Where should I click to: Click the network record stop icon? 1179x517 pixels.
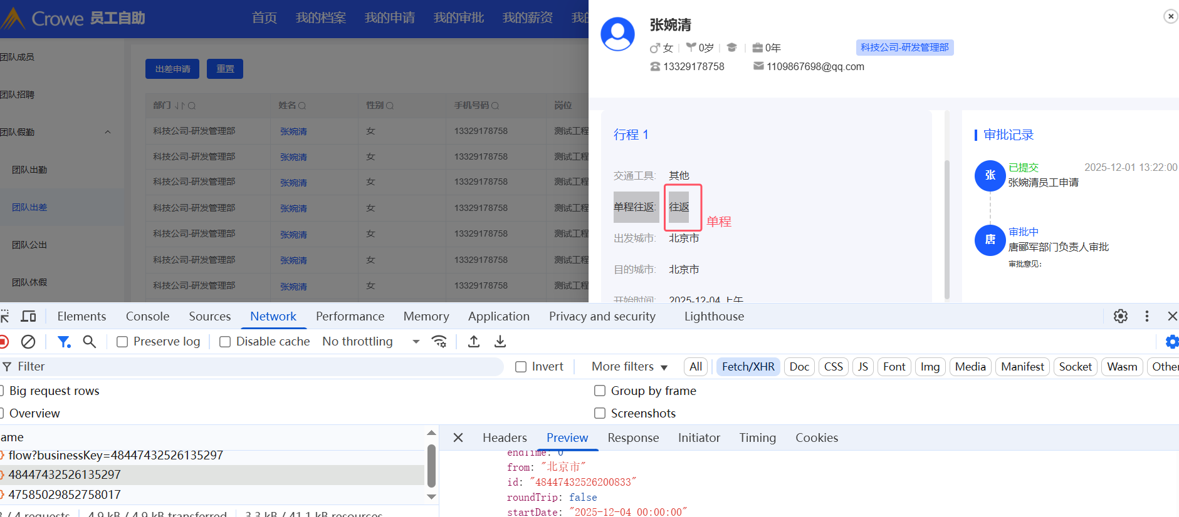point(4,341)
